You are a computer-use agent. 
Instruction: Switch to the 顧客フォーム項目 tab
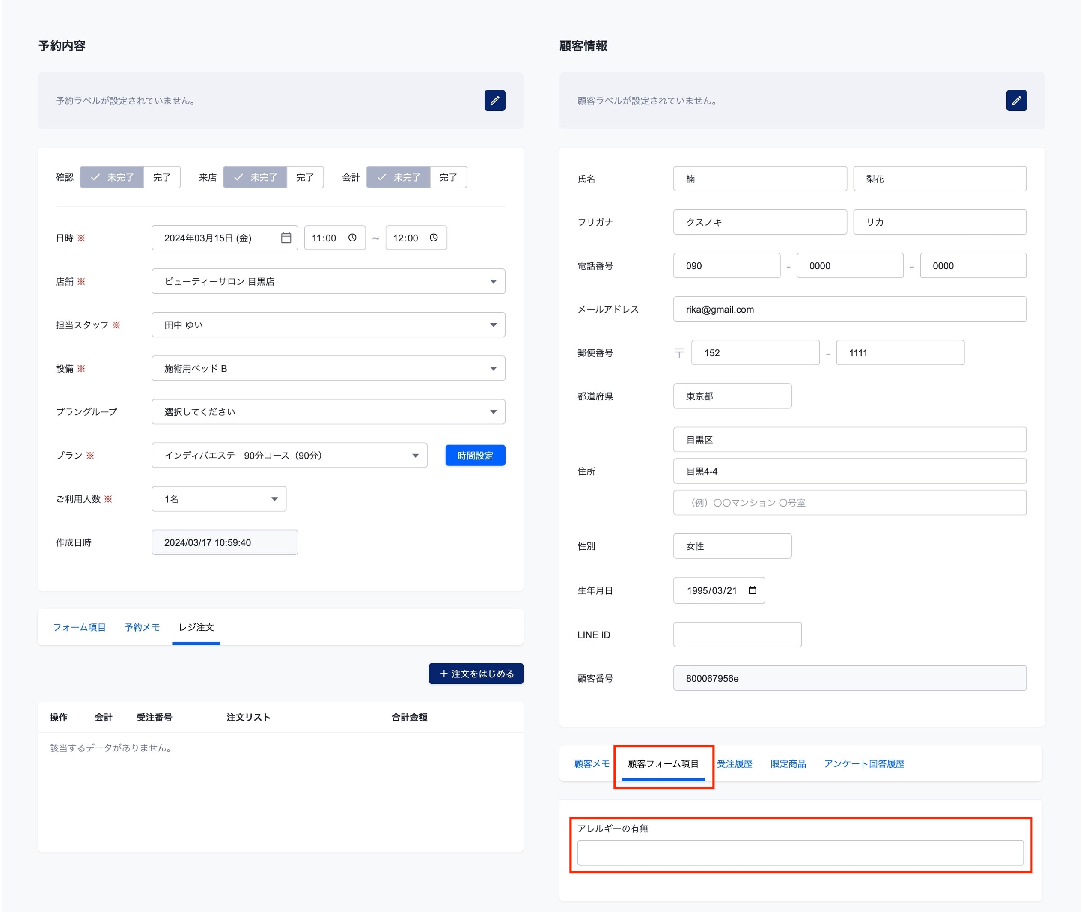[x=663, y=763]
